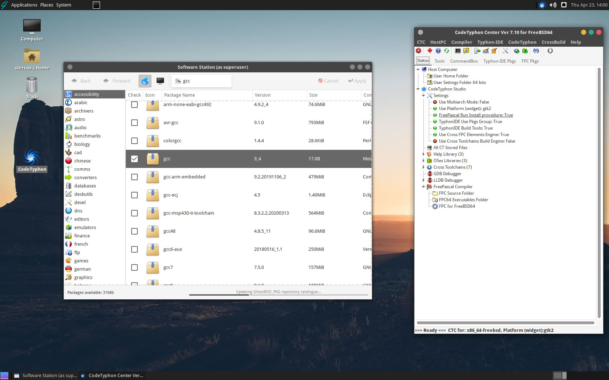Open crossed tools settings icon in CodeTyphon toolbar
This screenshot has width=609, height=380.
tap(505, 51)
